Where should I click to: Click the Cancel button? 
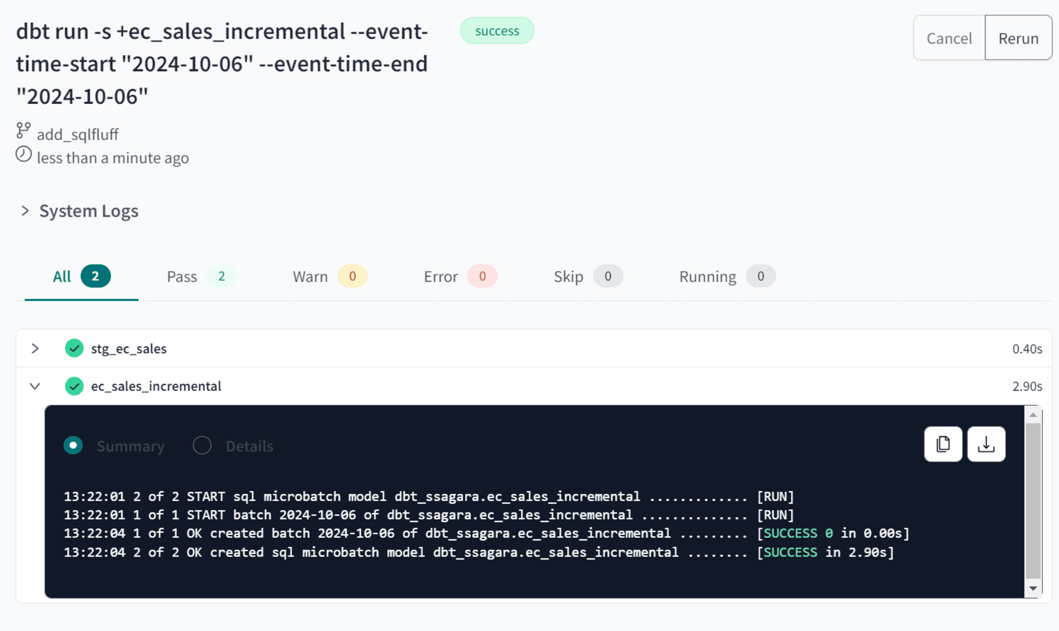click(x=949, y=38)
